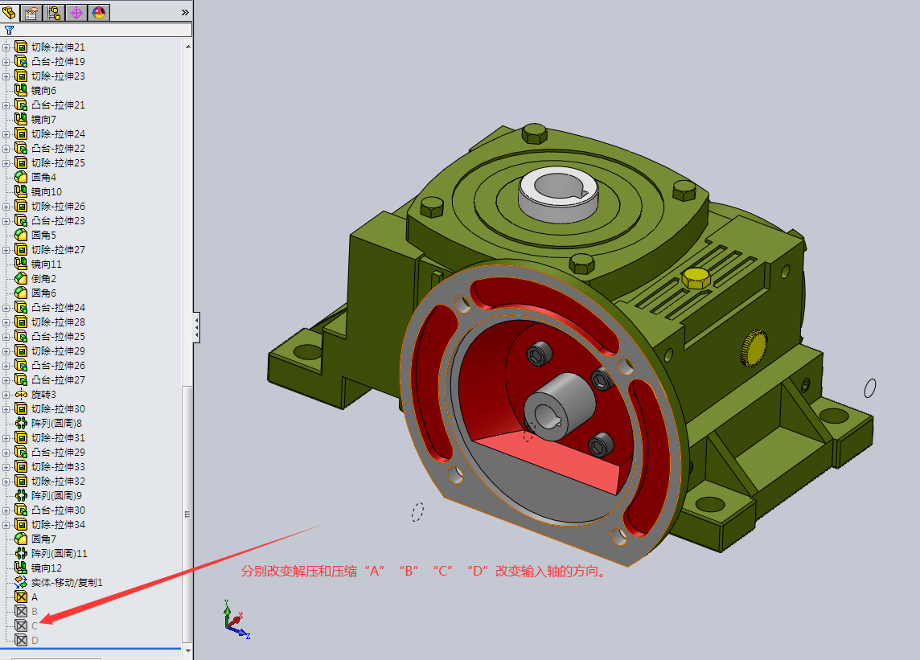Click the 圆角6 fillet icon

tap(21, 293)
